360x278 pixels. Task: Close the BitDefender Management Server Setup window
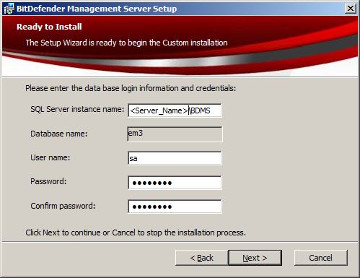[x=351, y=9]
